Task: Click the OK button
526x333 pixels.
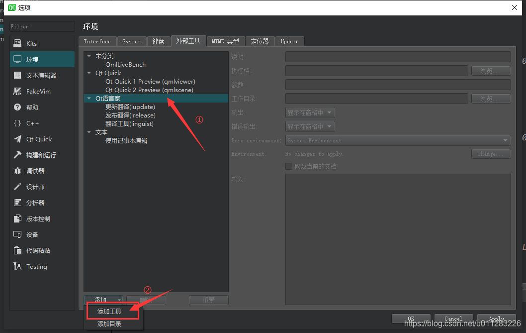Action: pyautogui.click(x=411, y=318)
